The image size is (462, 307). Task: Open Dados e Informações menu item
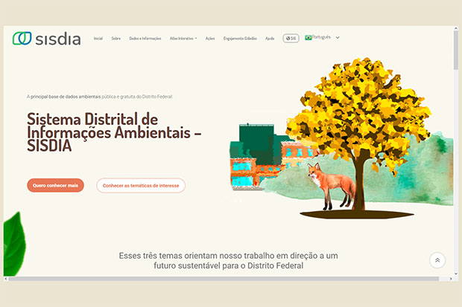tap(145, 38)
